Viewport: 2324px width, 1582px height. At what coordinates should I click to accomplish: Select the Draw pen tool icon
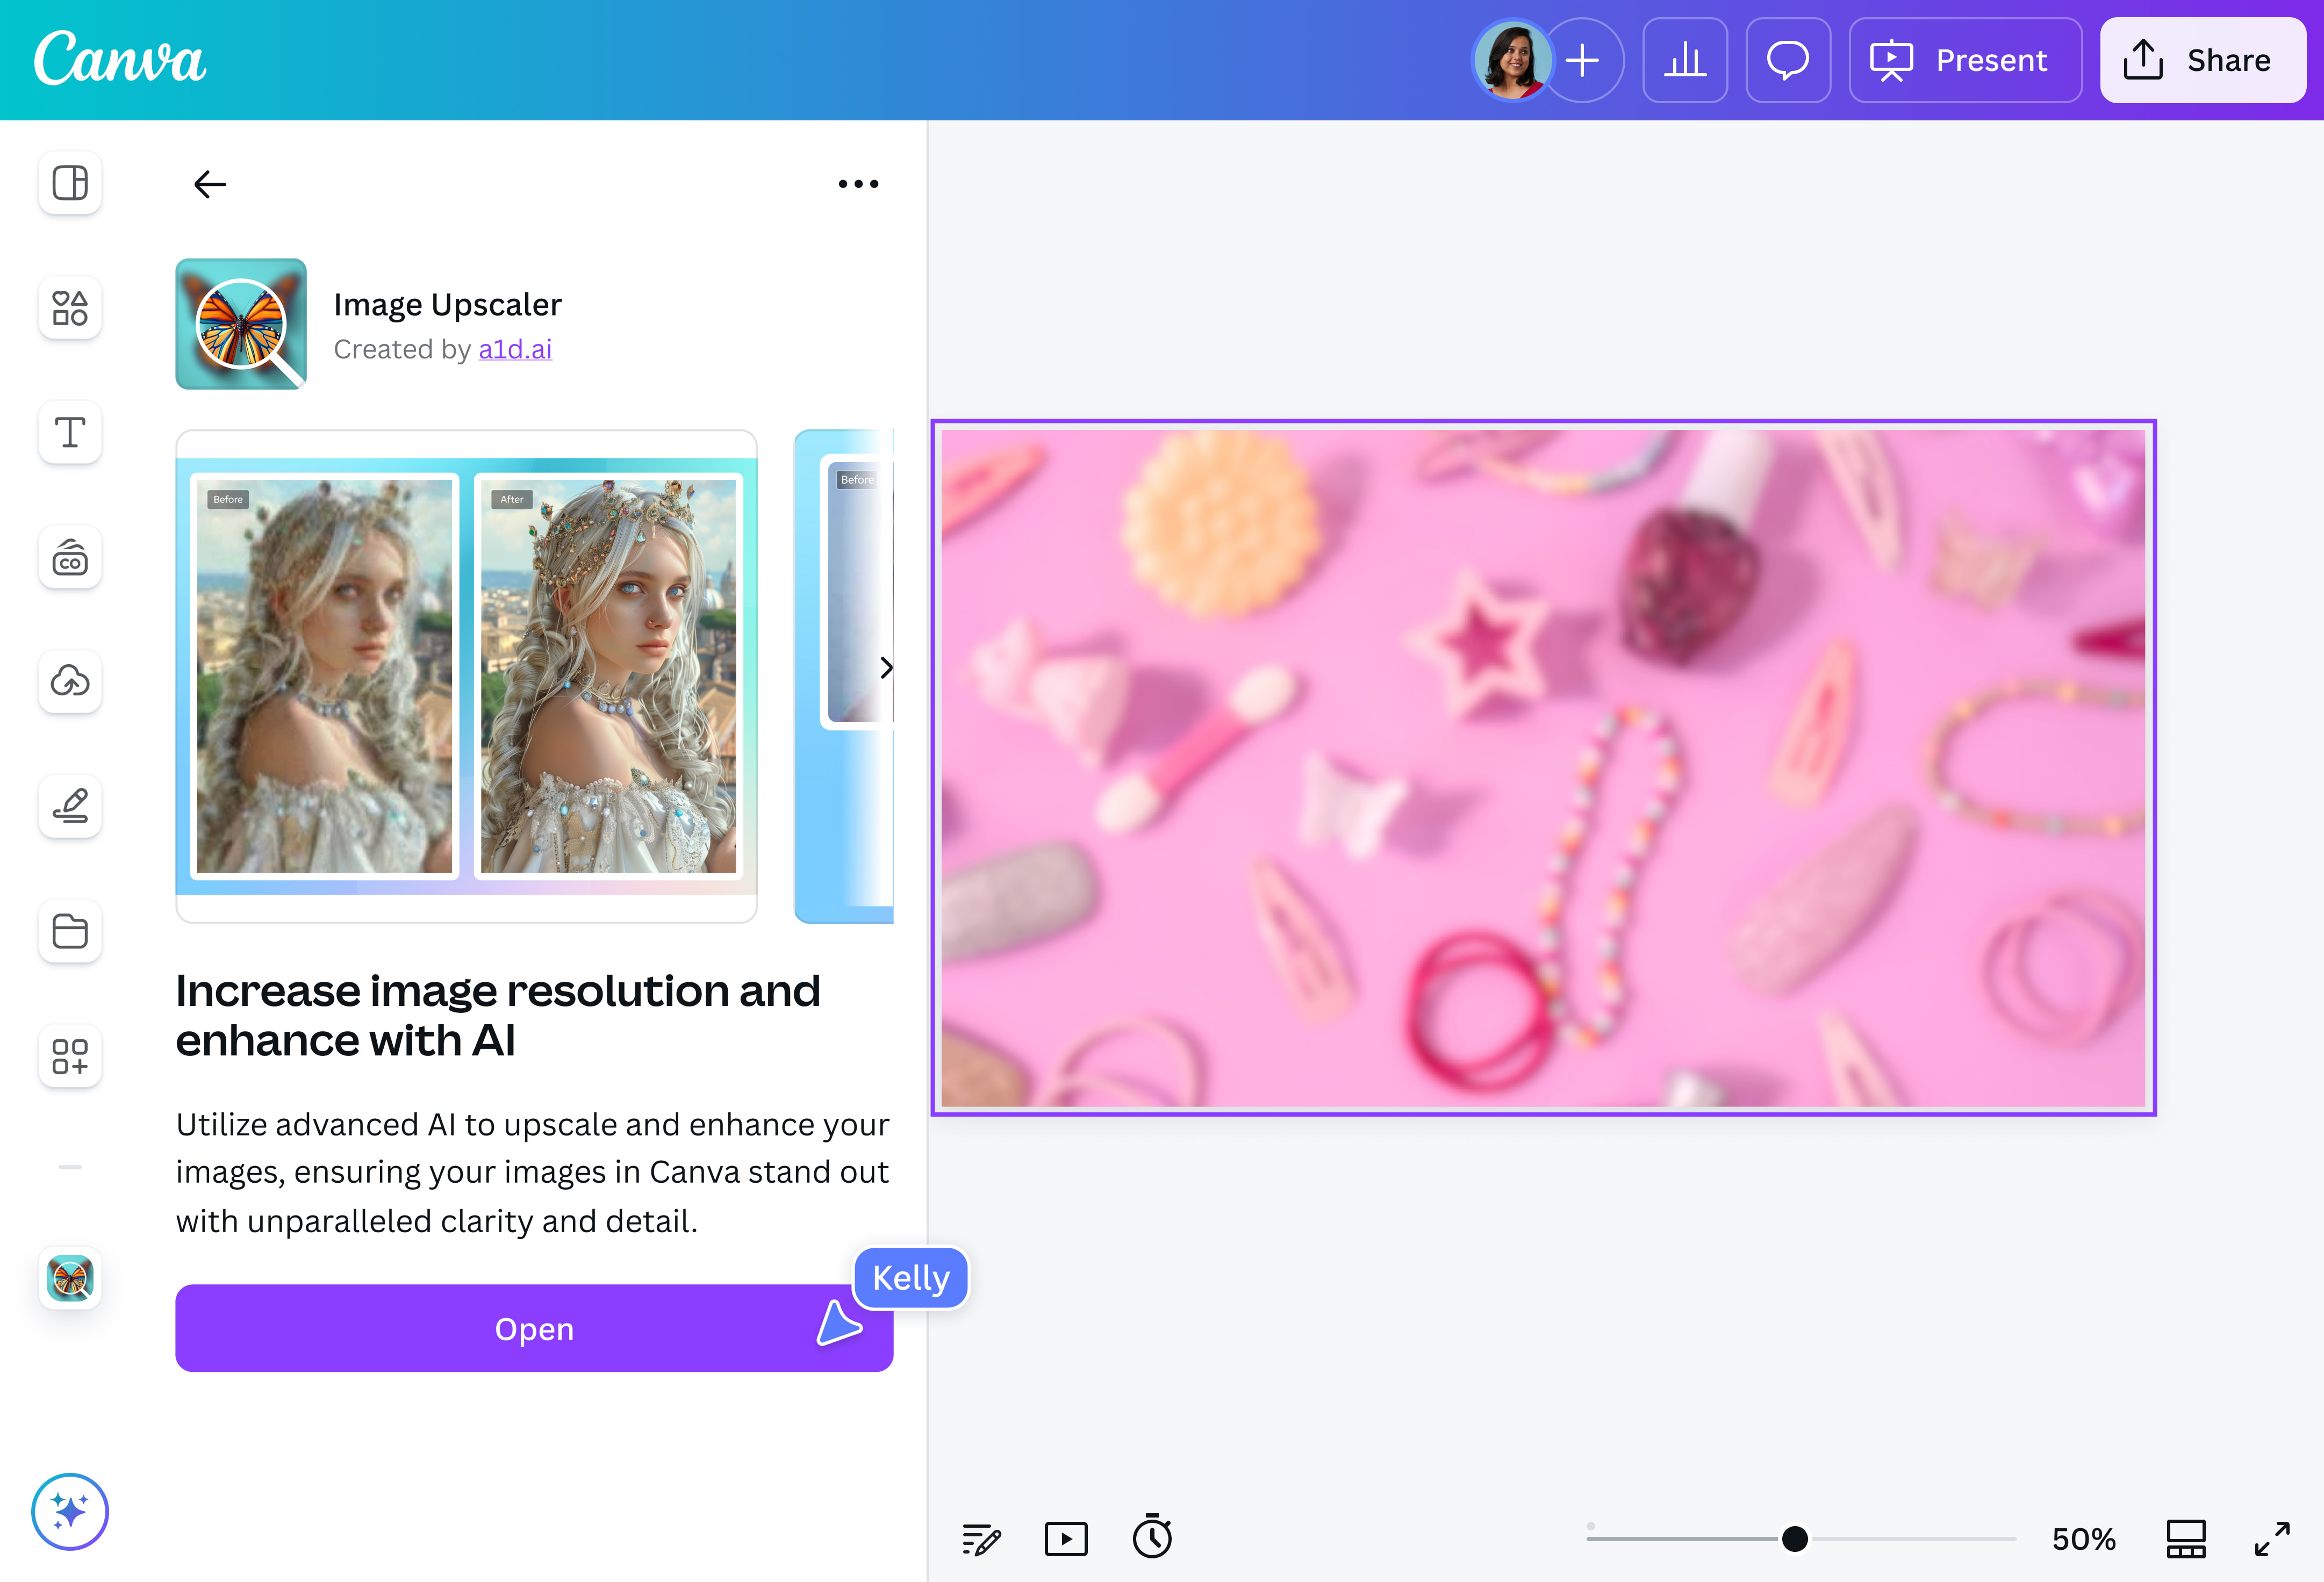coord(70,806)
